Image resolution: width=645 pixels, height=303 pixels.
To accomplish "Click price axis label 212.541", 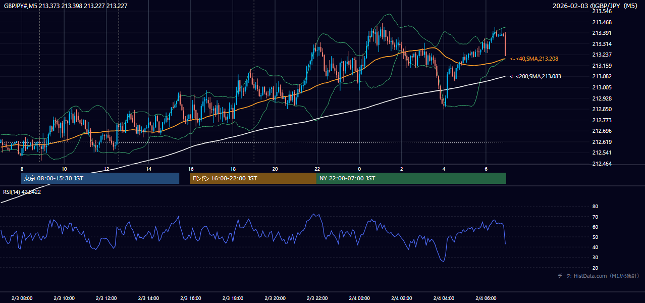I will tap(602, 153).
